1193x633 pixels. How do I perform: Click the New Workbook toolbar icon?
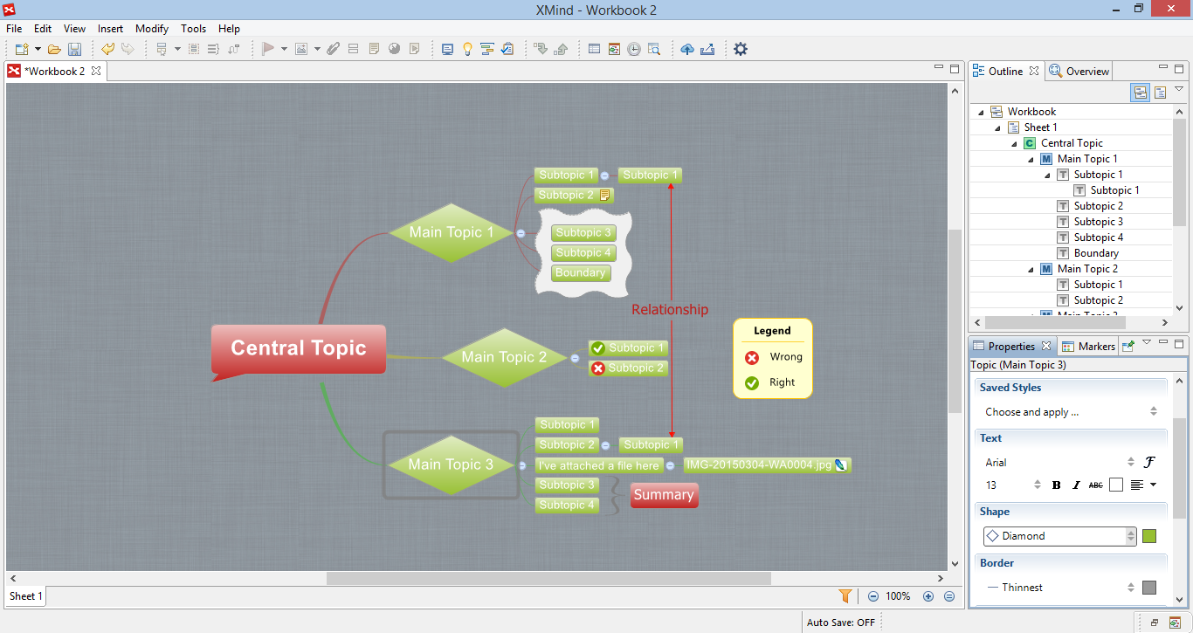pyautogui.click(x=22, y=50)
